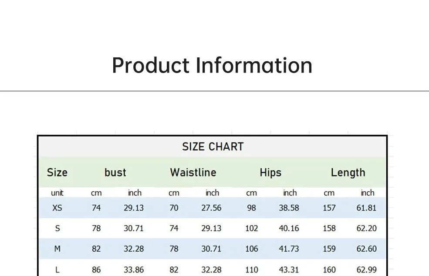Select the M size row label
The width and height of the screenshot is (429, 276).
(57, 249)
